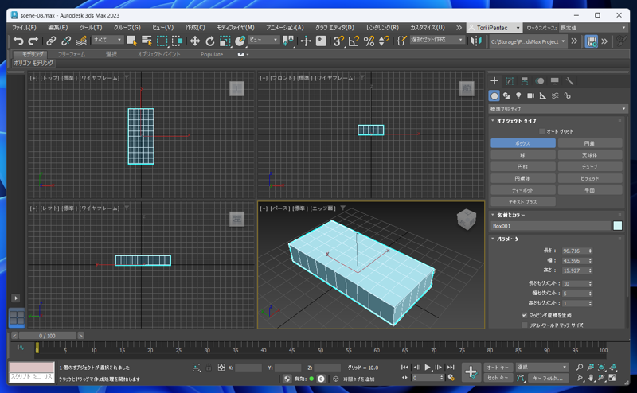
Task: Select the Unlink selection icon
Action: pyautogui.click(x=66, y=41)
